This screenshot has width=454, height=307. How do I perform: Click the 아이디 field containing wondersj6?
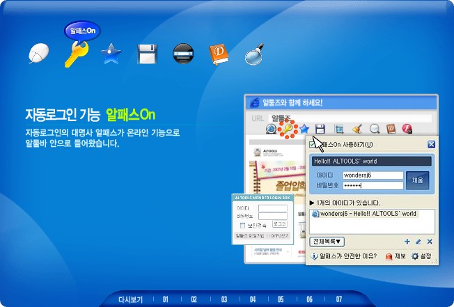(x=373, y=175)
